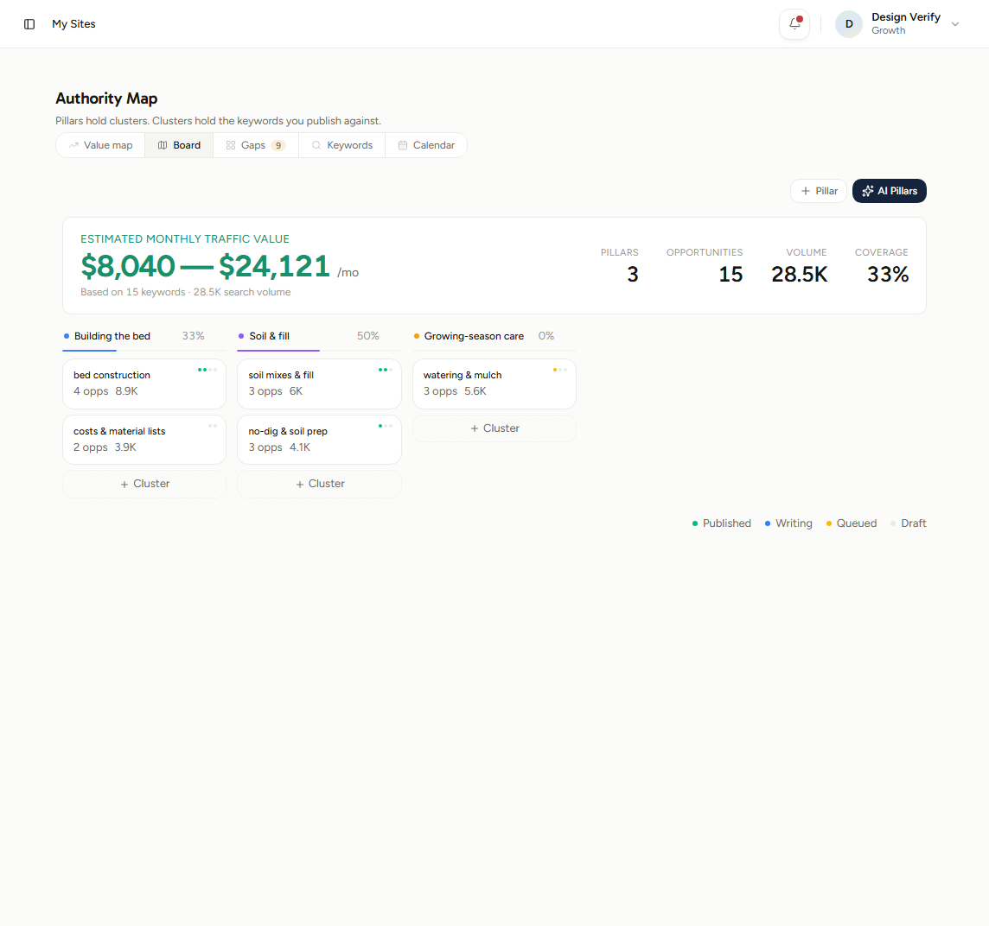The height and width of the screenshot is (926, 989).
Task: Click Building the bed progress bar
Action: tap(144, 351)
